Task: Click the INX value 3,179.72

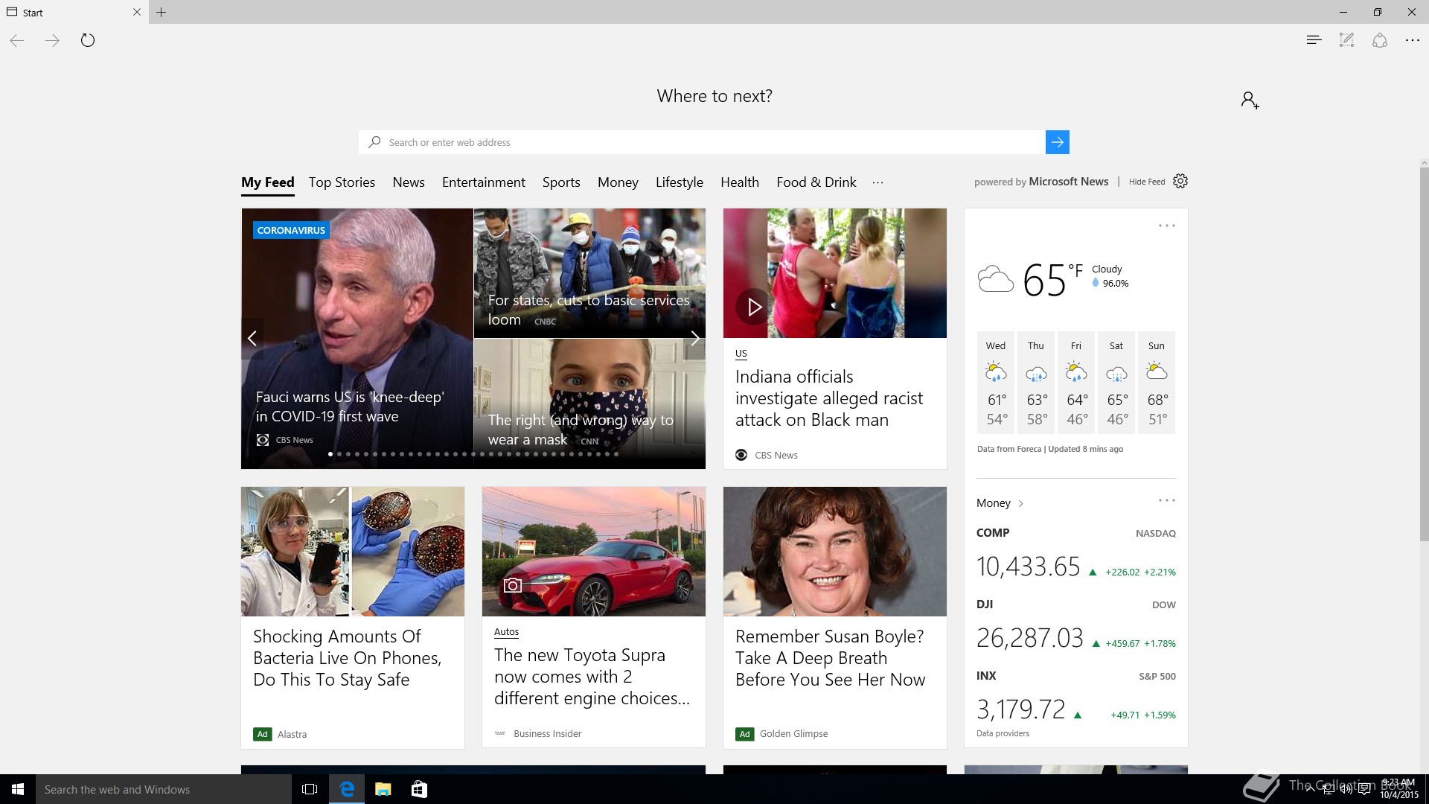Action: tap(1020, 709)
